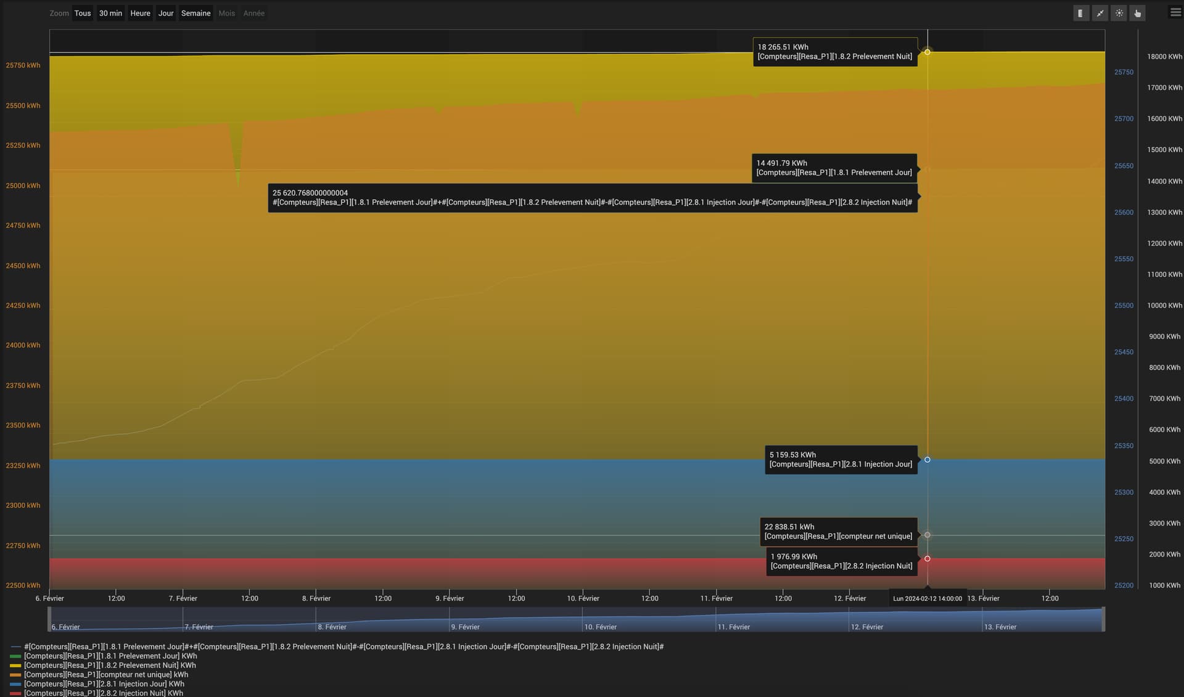Select the Tous zoom range
Viewport: 1184px width, 697px height.
pyautogui.click(x=83, y=13)
